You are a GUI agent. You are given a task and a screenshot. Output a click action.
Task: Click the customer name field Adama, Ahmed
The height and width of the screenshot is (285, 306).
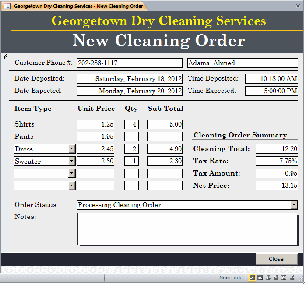click(x=243, y=63)
